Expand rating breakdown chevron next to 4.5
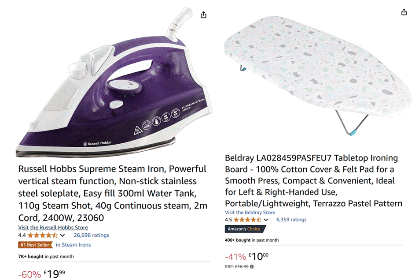This screenshot has height=280, width=419. point(266,220)
